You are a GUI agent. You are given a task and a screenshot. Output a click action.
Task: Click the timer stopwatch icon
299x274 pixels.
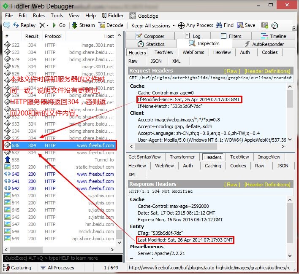275,25
